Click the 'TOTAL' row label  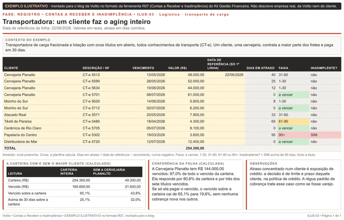(10, 148)
